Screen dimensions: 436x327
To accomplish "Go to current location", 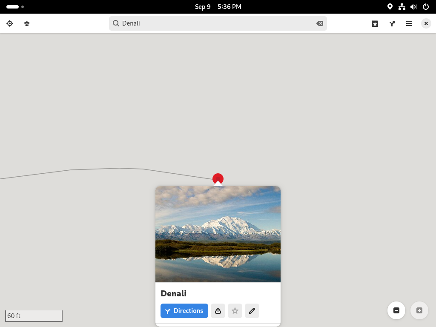I will [10, 23].
